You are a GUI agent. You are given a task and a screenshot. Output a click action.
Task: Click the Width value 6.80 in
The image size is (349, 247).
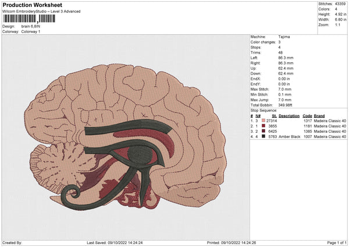click(340, 20)
